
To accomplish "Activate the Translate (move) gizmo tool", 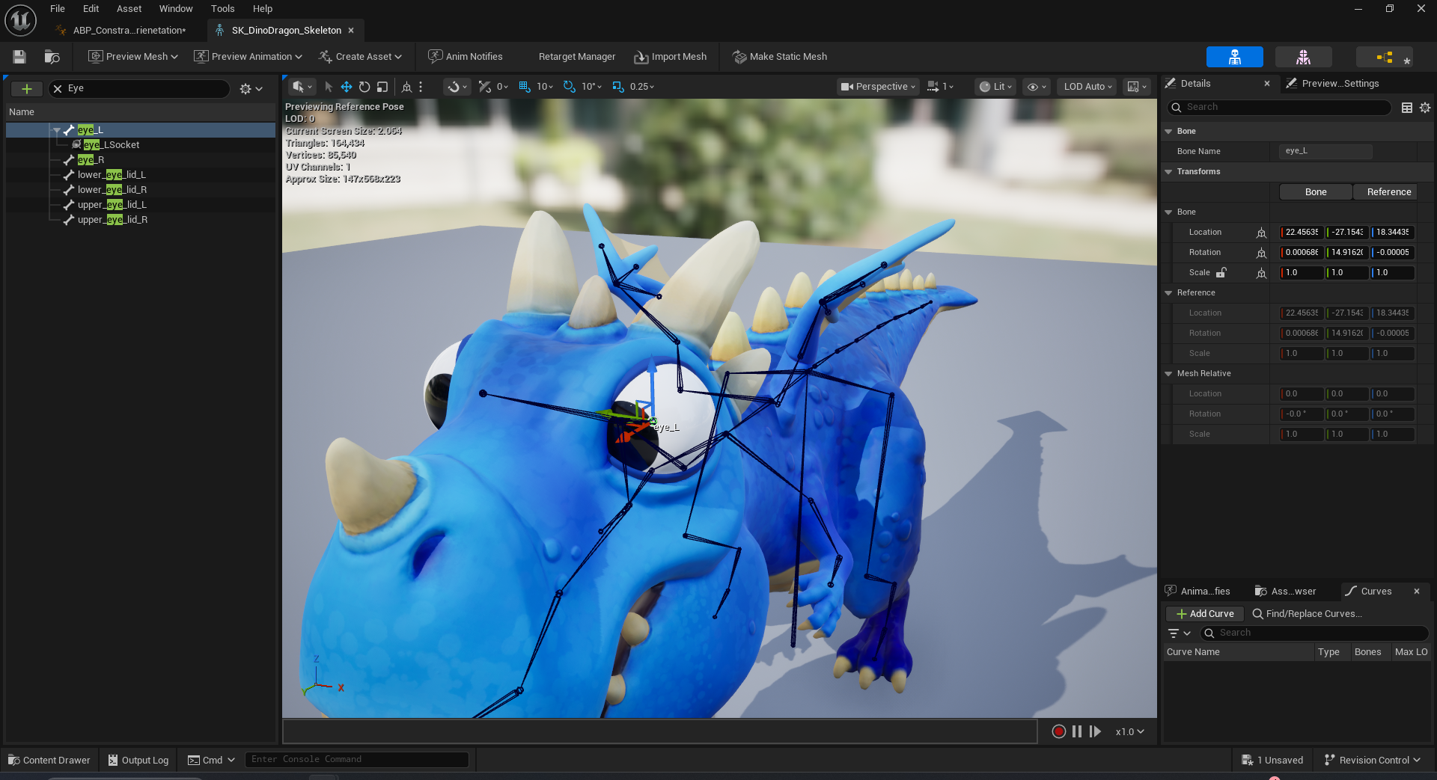I will coord(347,87).
